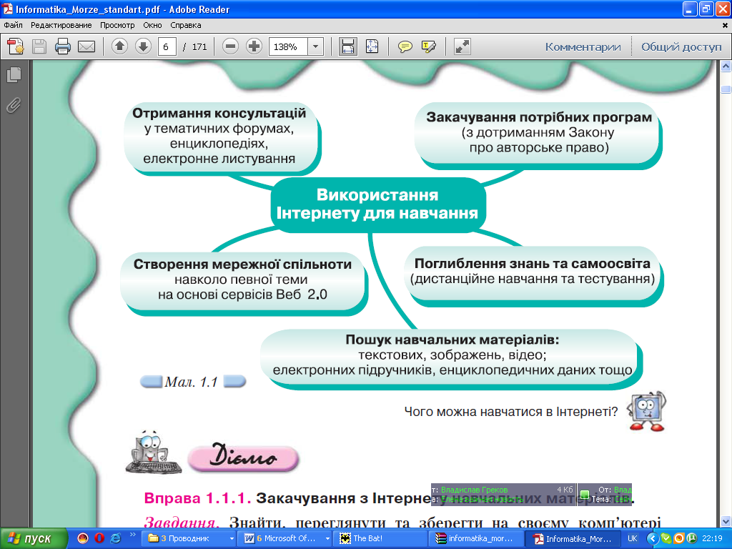Click the Save file diskette icon

(39, 46)
